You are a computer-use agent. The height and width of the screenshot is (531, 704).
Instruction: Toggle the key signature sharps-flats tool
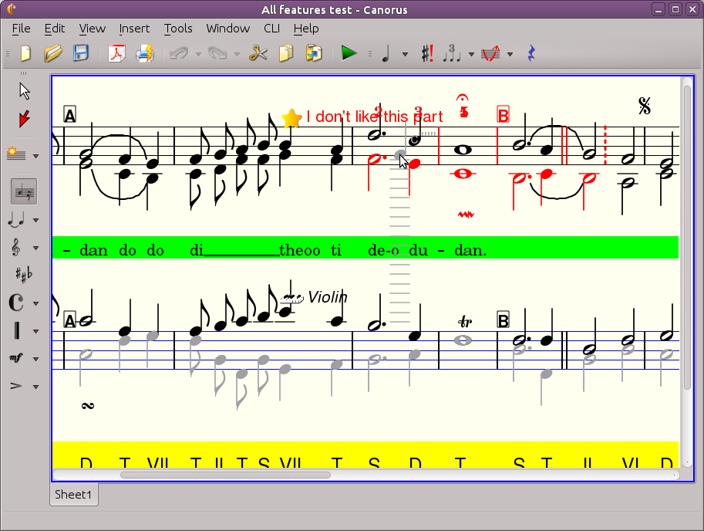point(24,275)
